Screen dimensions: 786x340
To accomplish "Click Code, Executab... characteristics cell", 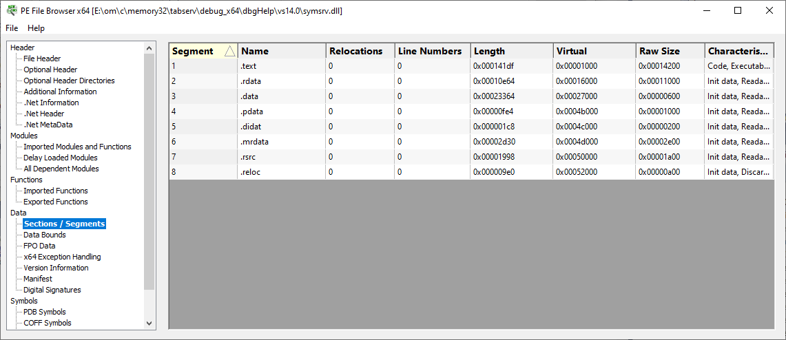I will point(739,66).
